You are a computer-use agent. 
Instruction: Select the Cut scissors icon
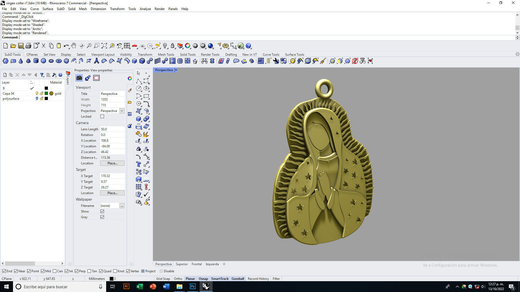click(x=44, y=46)
